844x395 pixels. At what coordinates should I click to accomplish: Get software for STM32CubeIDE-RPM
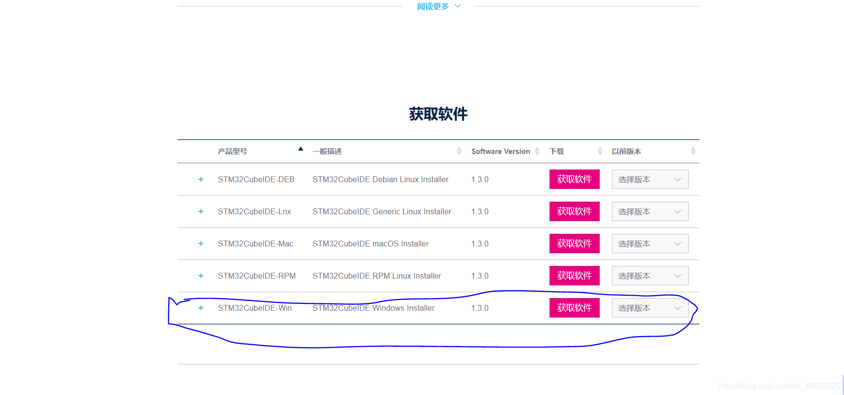[x=574, y=276]
